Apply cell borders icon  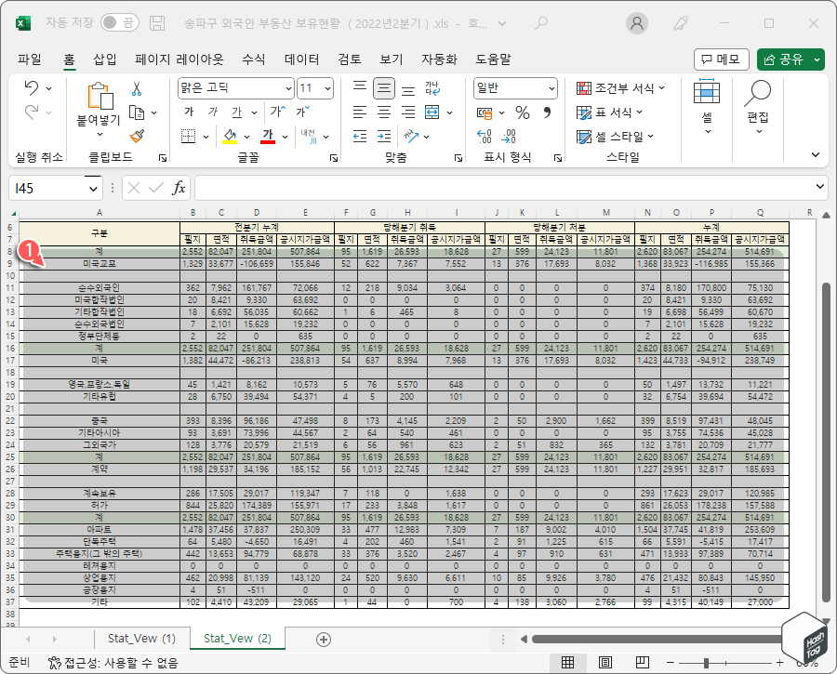click(189, 137)
